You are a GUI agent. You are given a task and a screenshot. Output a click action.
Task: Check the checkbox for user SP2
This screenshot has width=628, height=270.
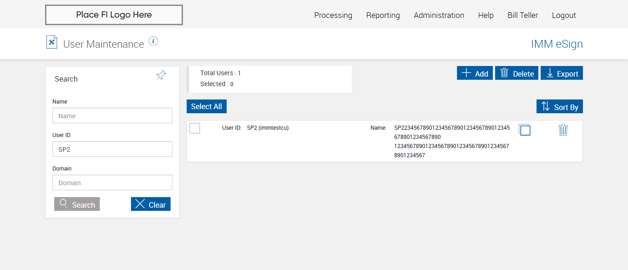coord(195,128)
